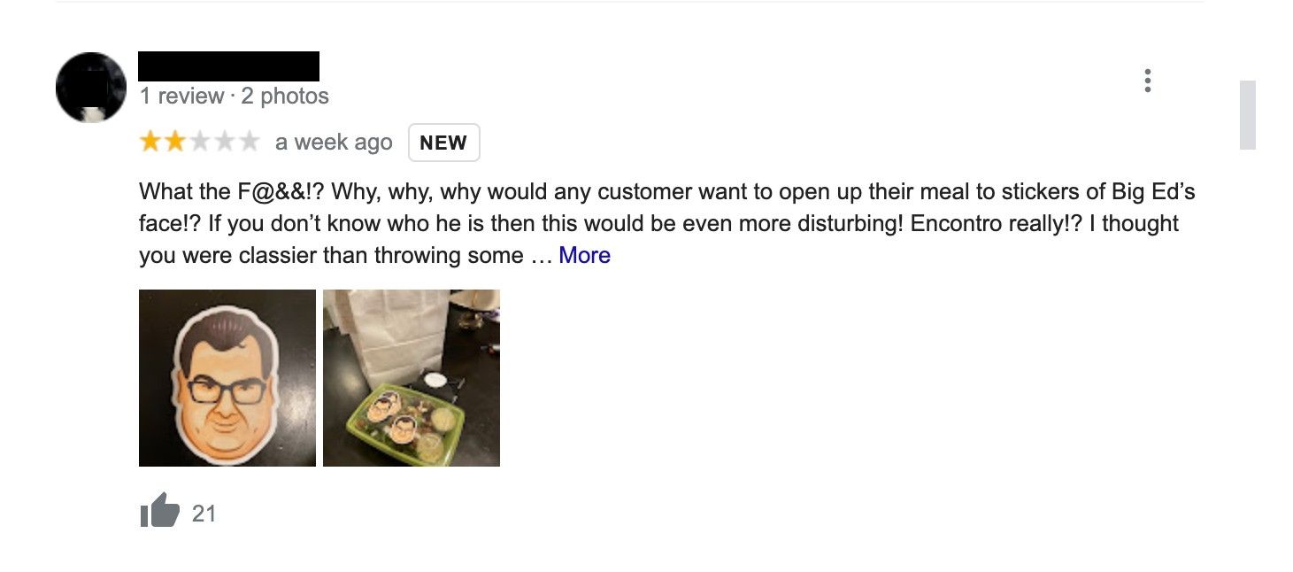This screenshot has height=572, width=1293.
Task: Open the Big Ed face sticker photo
Action: [227, 377]
